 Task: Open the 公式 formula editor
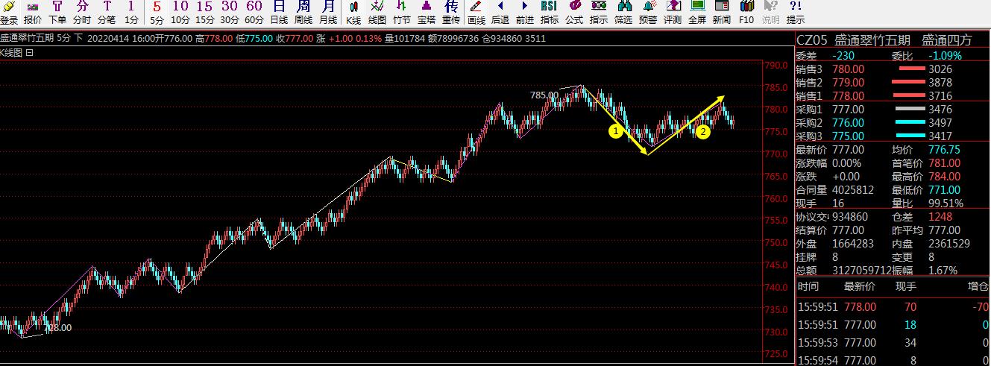click(574, 13)
